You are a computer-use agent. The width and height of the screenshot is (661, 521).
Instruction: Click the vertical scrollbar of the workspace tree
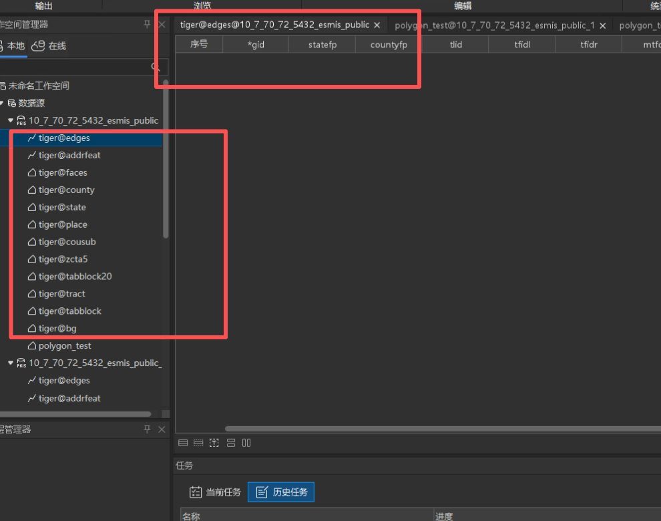tap(166, 159)
